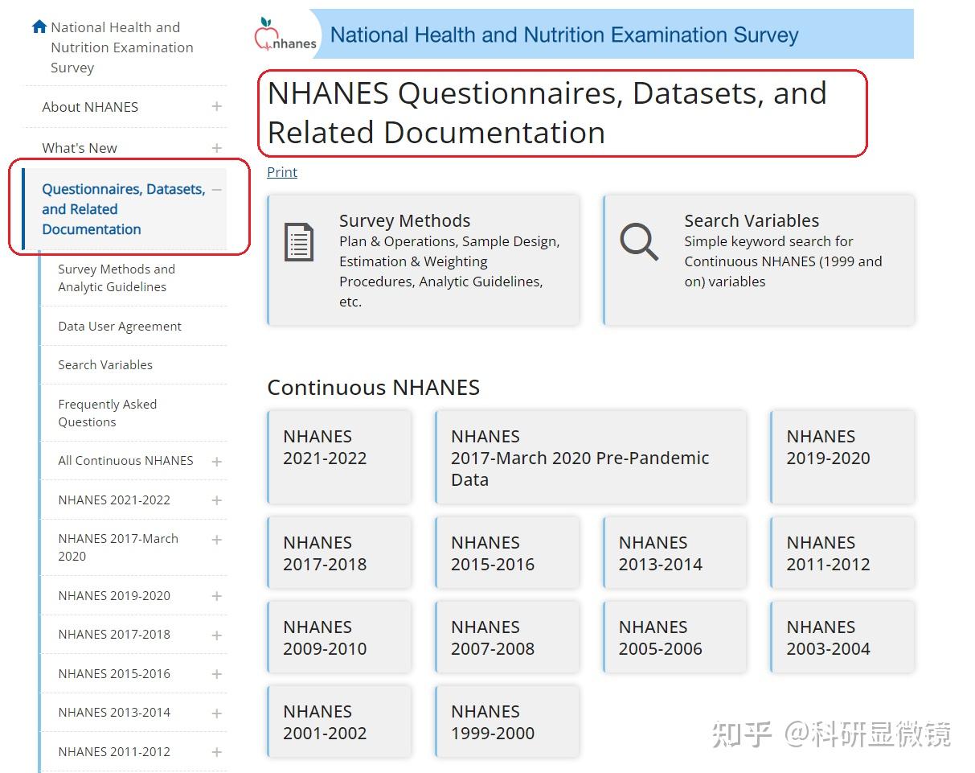The height and width of the screenshot is (773, 975).
Task: Open the NHANES 1999-2000 dataset tile
Action: pyautogui.click(x=506, y=721)
